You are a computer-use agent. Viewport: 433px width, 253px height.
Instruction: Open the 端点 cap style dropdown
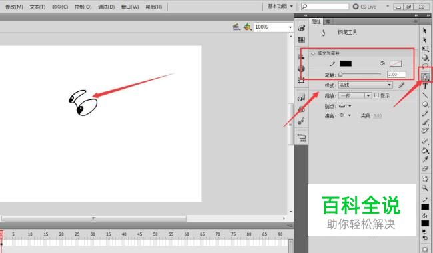coord(345,106)
